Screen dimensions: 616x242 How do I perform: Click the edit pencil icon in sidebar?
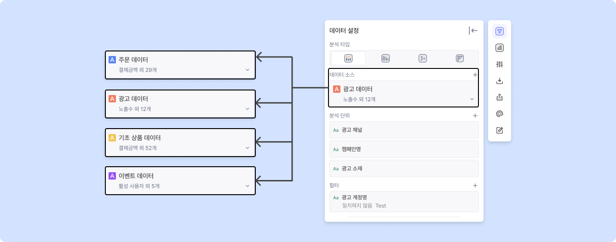click(500, 130)
